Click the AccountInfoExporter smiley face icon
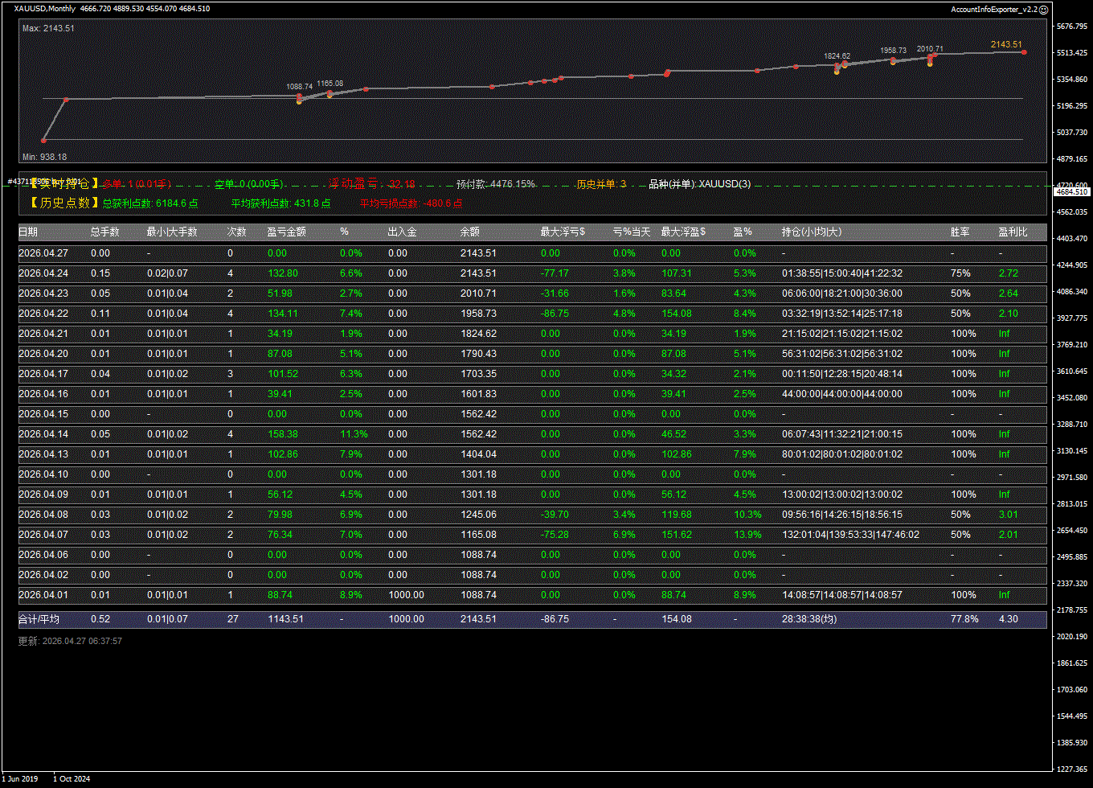 click(x=1043, y=10)
